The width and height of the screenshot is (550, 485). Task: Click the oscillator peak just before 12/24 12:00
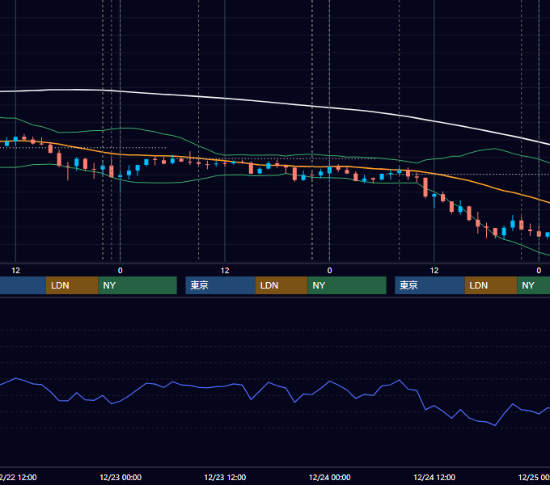tap(400, 380)
